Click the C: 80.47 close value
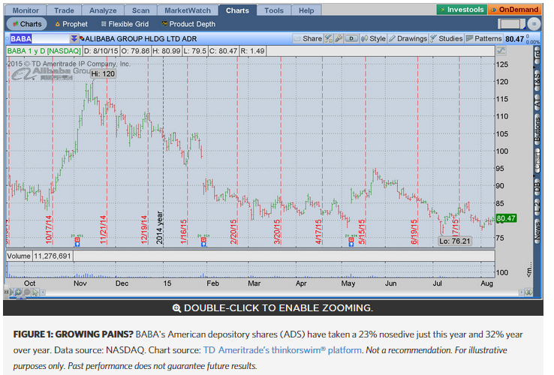Screen dimensions: 554x375 [x=223, y=51]
